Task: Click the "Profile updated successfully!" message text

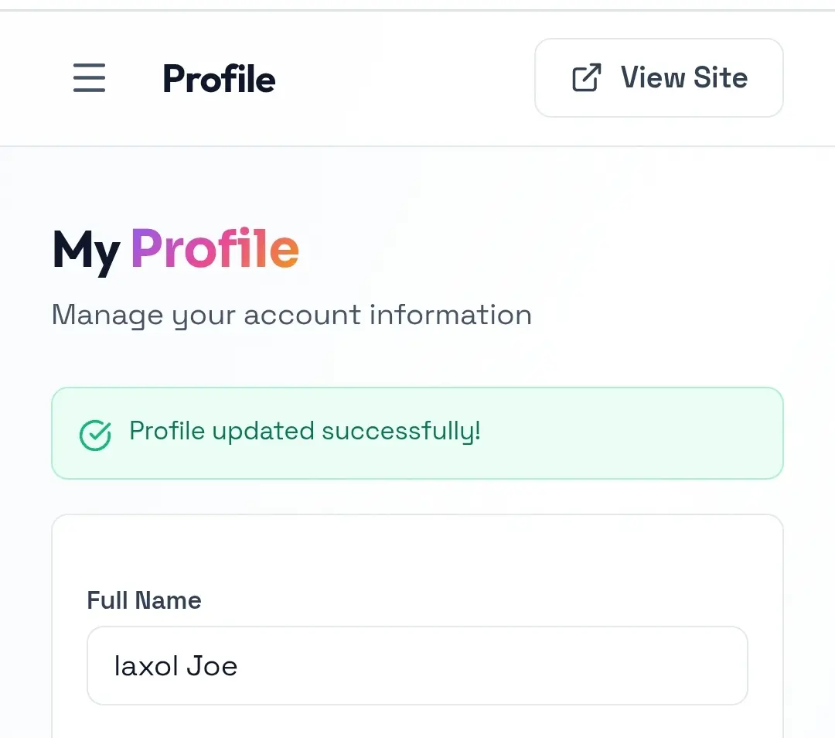Action: 305,432
